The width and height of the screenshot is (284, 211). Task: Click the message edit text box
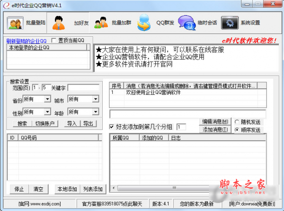point(187,114)
